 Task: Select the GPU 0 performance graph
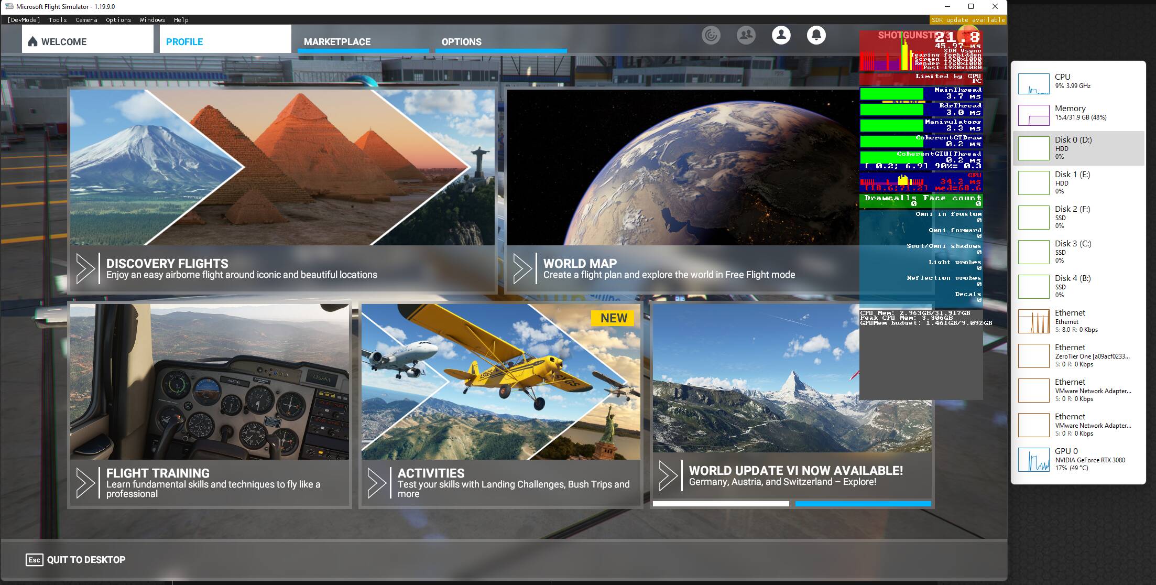pos(1033,460)
